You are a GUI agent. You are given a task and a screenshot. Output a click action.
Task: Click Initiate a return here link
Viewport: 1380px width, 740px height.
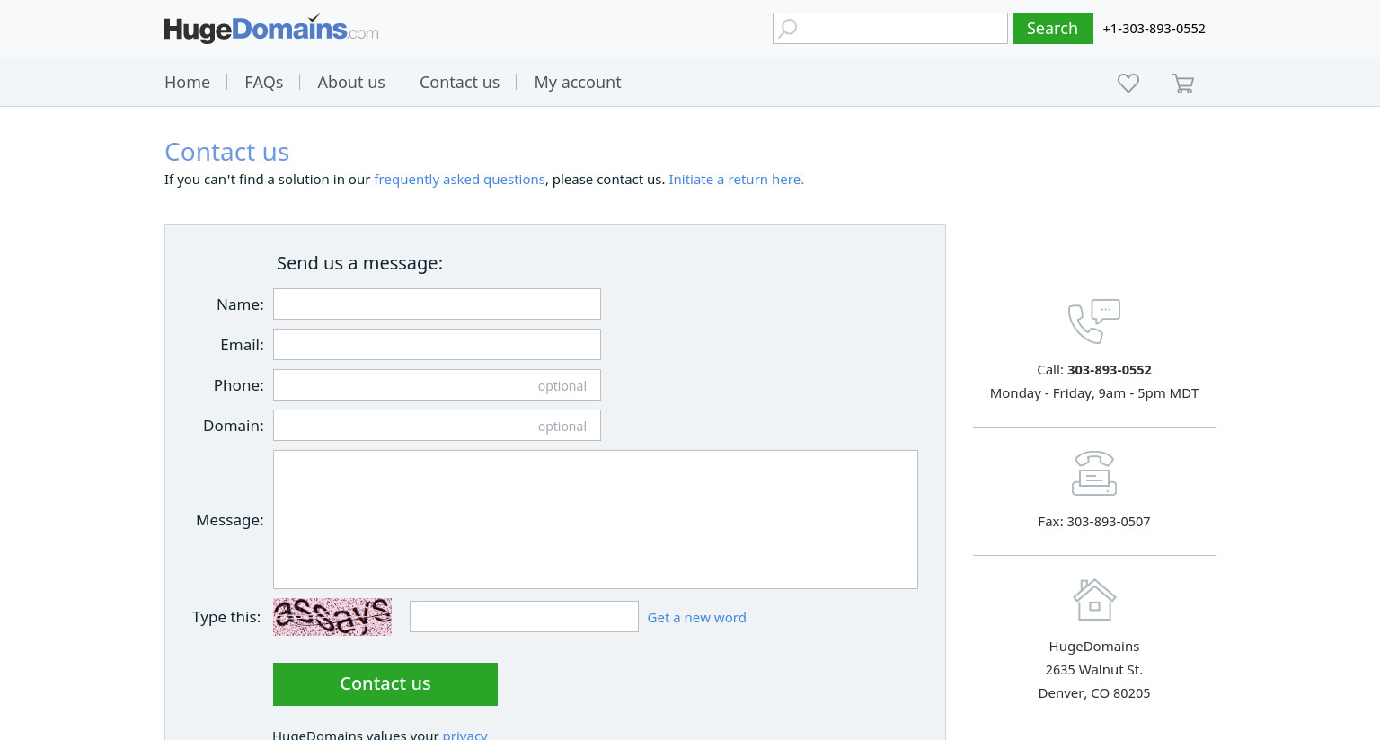(736, 180)
